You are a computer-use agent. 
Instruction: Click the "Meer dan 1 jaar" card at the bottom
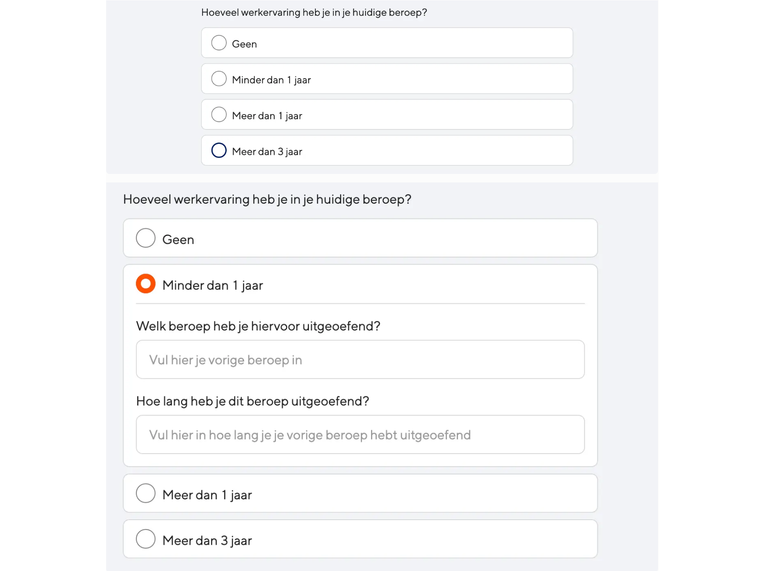(360, 493)
